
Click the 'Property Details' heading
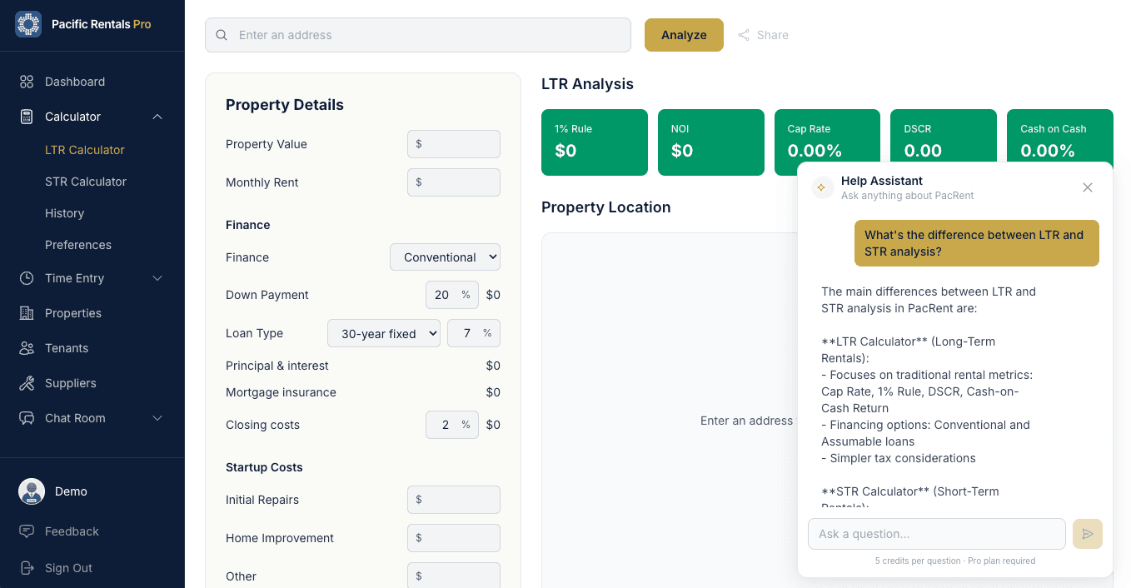pos(285,105)
